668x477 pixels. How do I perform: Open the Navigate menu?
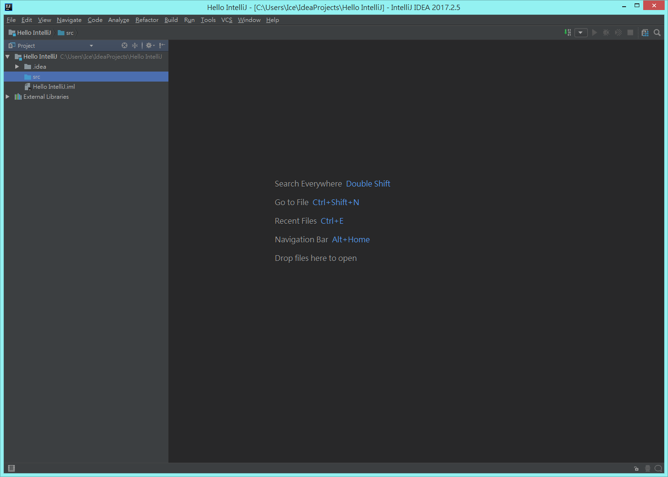69,20
